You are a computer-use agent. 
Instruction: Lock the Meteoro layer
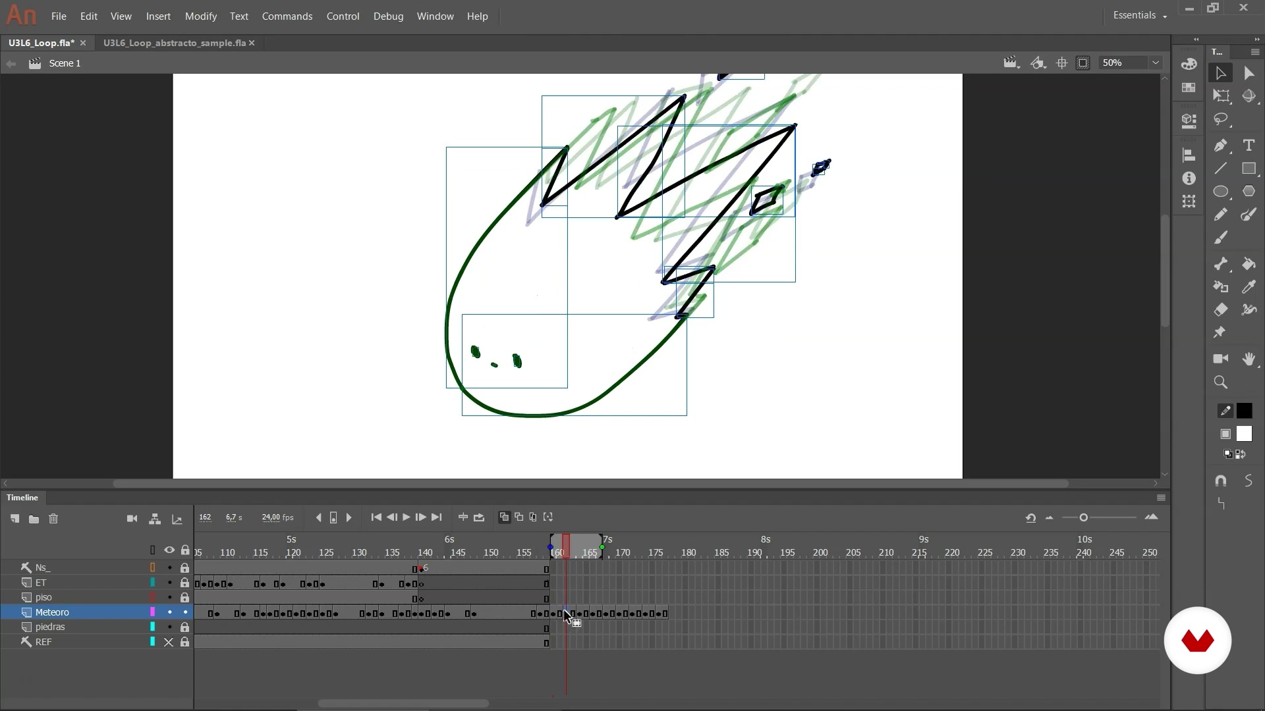(185, 612)
